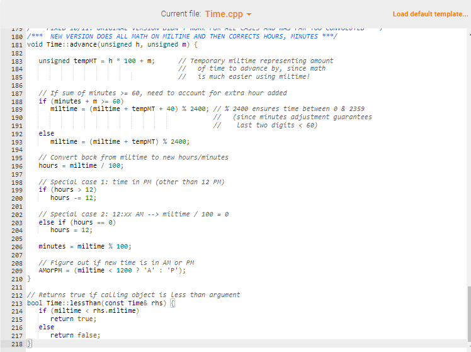Click 'hours -= 12;' statement
The width and height of the screenshot is (471, 352).
point(73,198)
